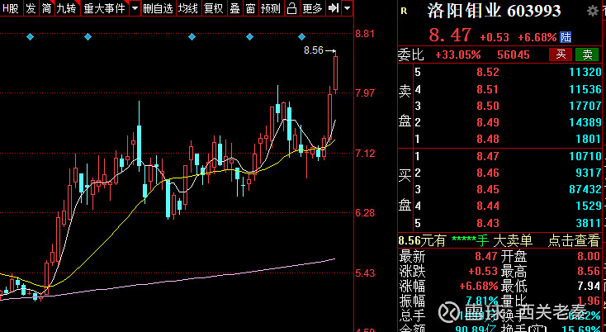Click the 量比 value 1.96
The height and width of the screenshot is (332, 606).
pyautogui.click(x=588, y=301)
